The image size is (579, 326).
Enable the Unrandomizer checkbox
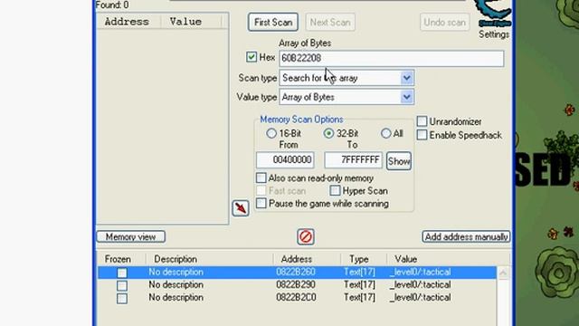(422, 121)
